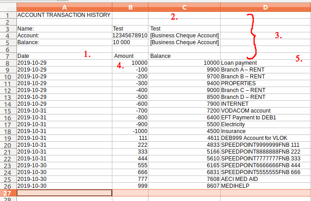311x201 pixels.
Task: Select the -1000 amount cell
Action: pos(130,131)
